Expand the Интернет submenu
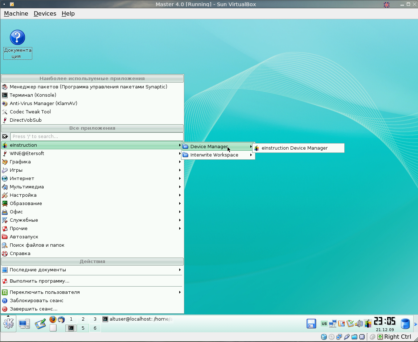The height and width of the screenshot is (342, 418). (x=92, y=179)
